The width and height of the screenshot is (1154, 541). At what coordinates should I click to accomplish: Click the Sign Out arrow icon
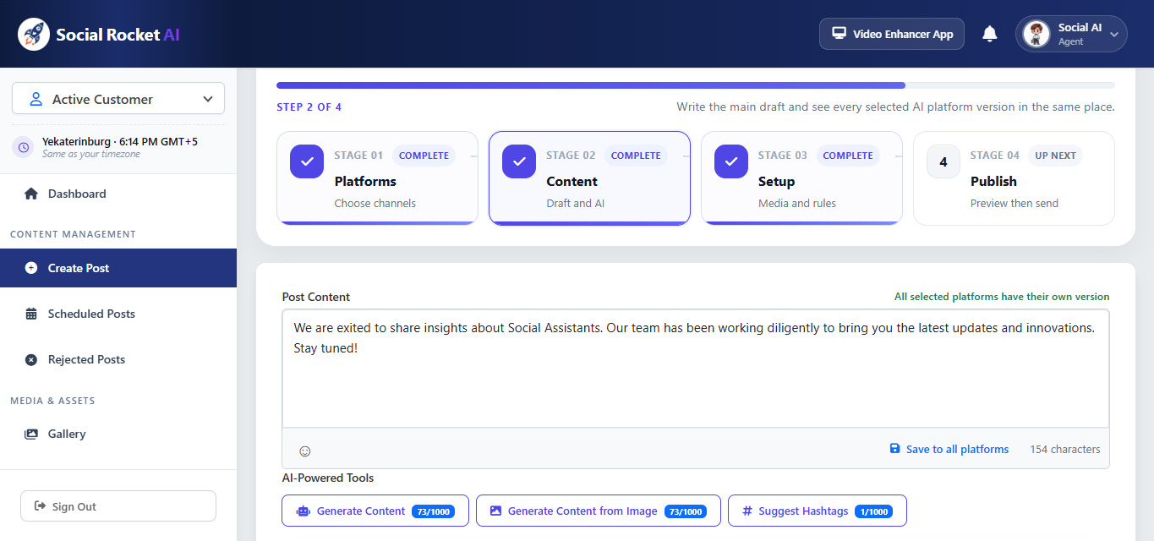(x=40, y=506)
